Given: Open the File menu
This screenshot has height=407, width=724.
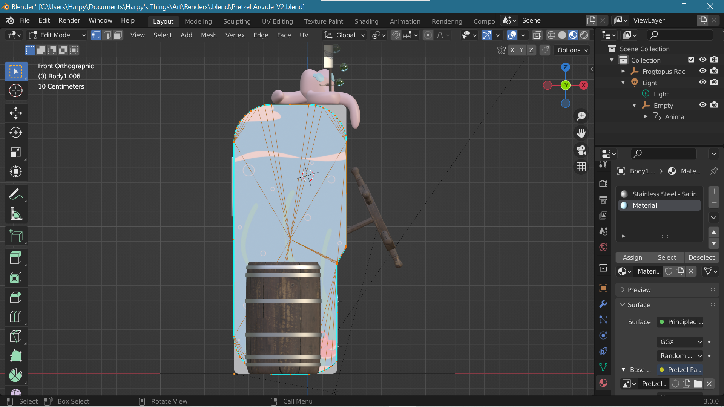Looking at the screenshot, I should tap(25, 20).
